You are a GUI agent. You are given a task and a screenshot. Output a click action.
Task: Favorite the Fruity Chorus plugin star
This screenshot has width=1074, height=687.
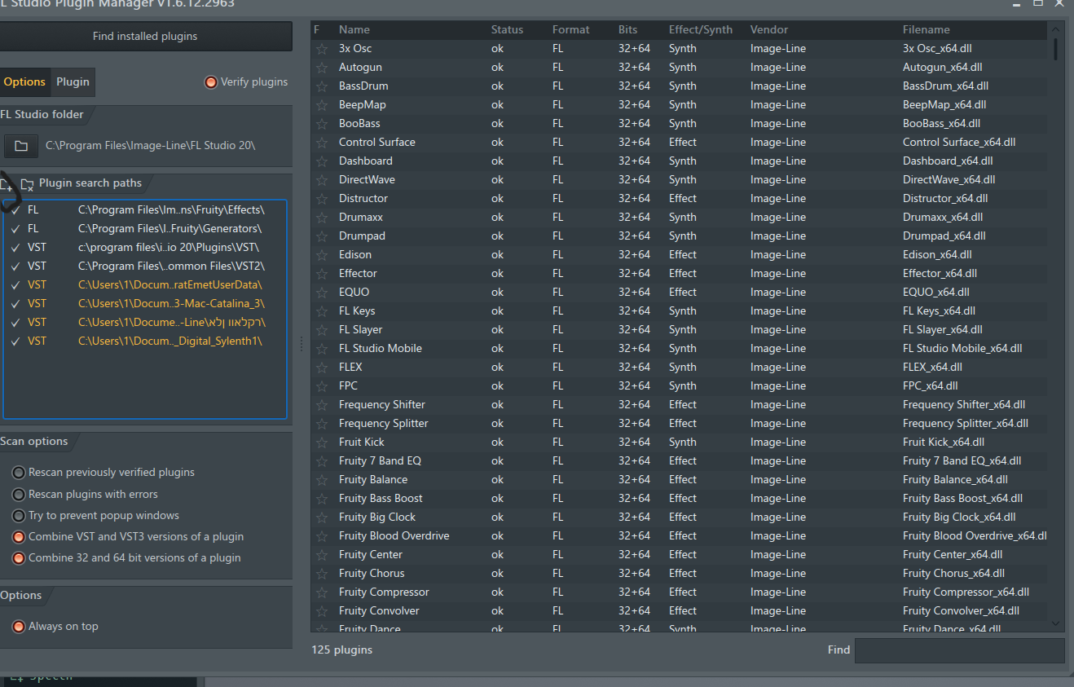coord(322,574)
